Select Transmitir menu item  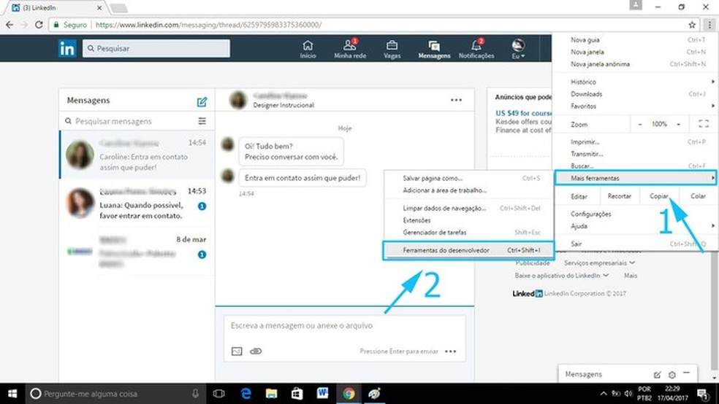(x=635, y=154)
